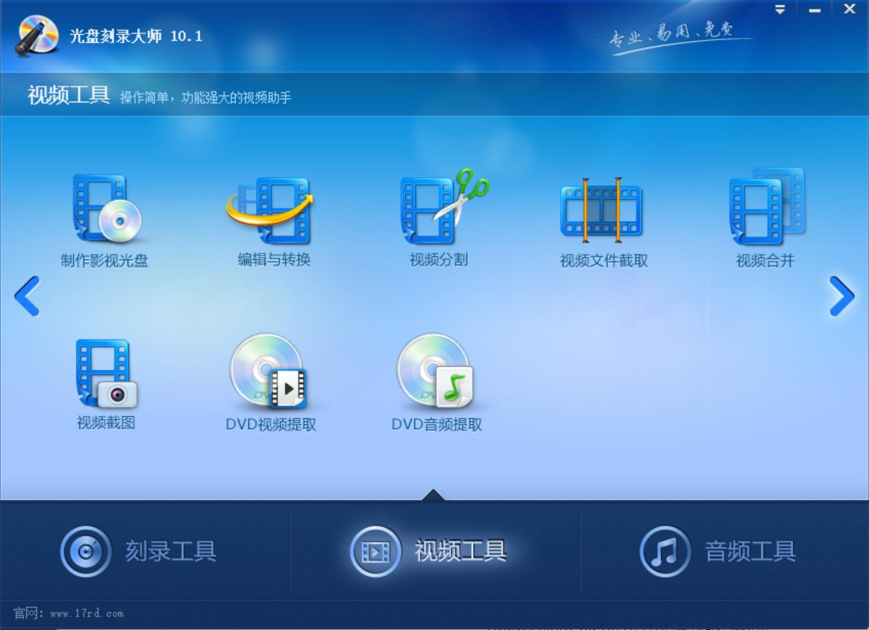869x630 pixels.
Task: Go back using the left arrow
Action: click(x=26, y=296)
